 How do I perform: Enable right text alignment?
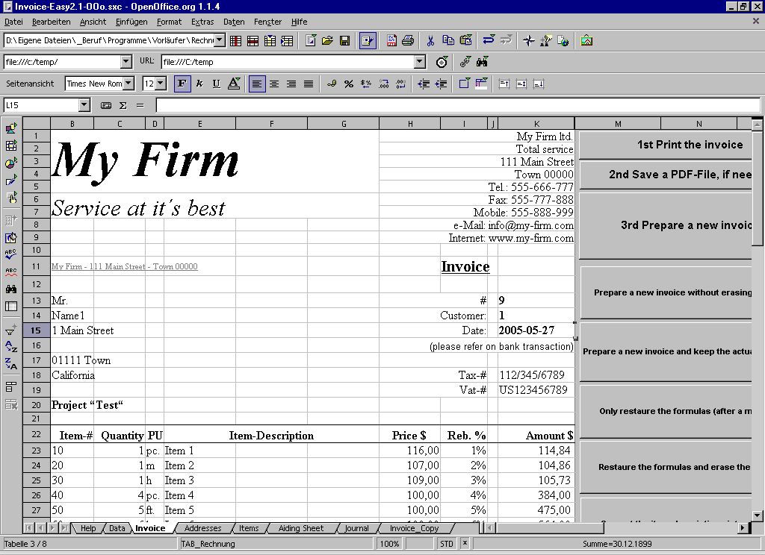pos(291,84)
